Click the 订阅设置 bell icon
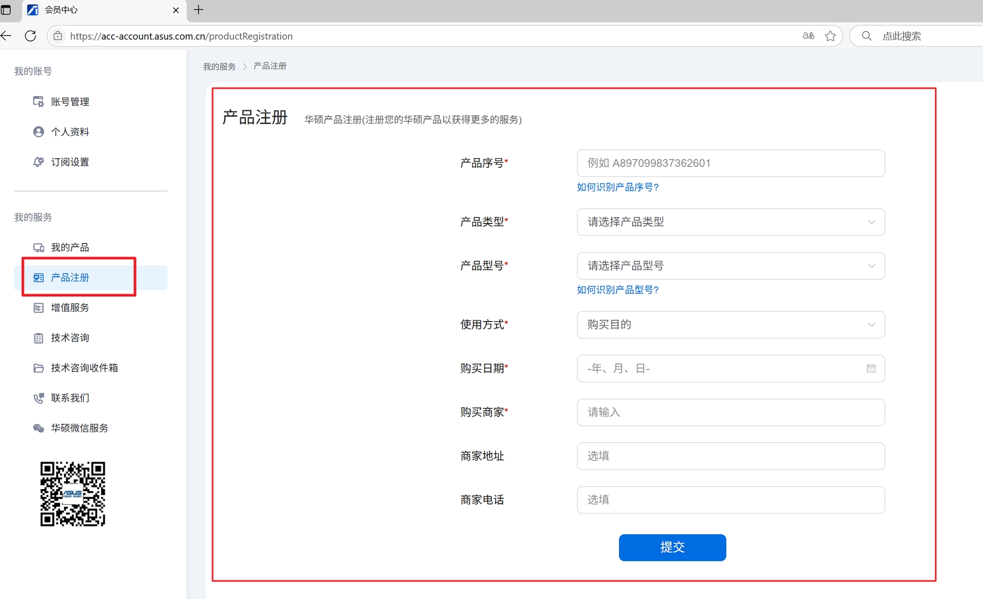This screenshot has height=599, width=983. click(38, 162)
